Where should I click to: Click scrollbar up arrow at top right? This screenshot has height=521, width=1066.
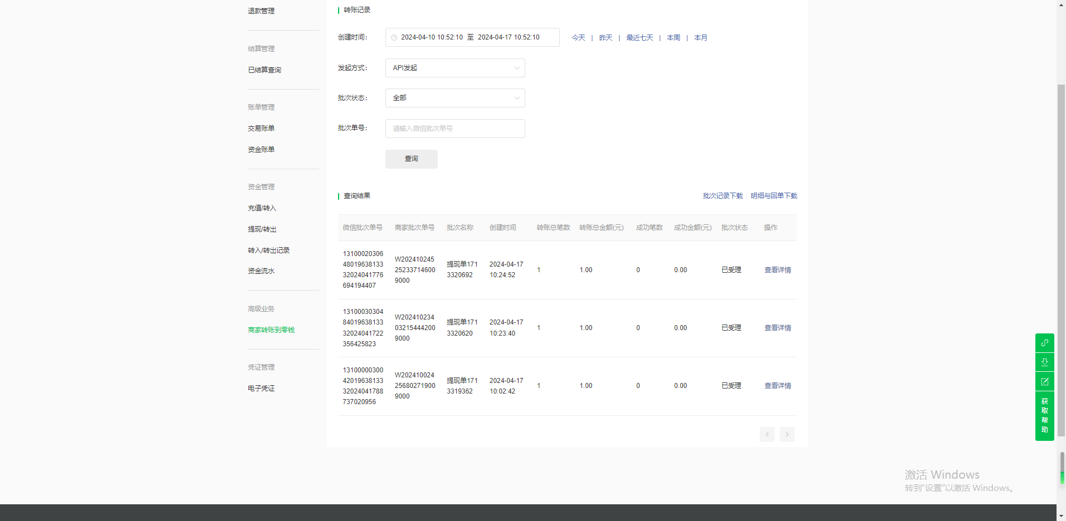[1061, 4]
